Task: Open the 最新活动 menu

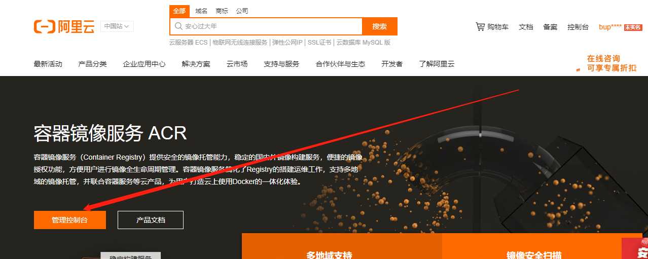Action: [48, 64]
